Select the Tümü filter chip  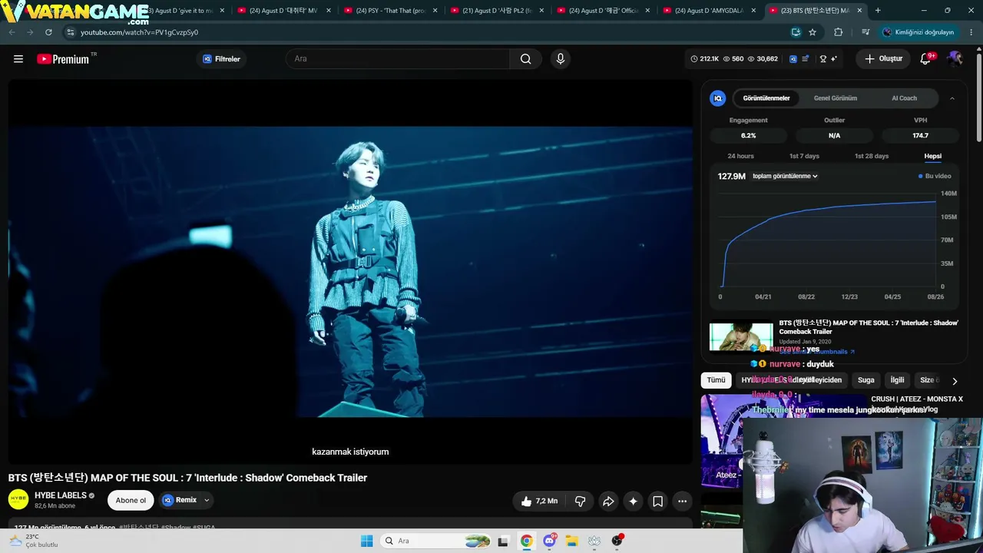click(716, 380)
